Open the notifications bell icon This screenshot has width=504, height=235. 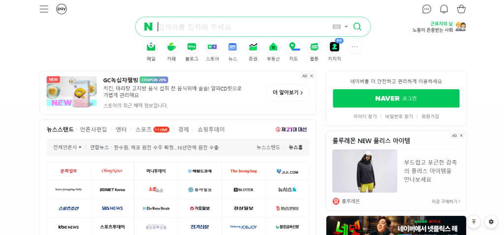coord(444,9)
